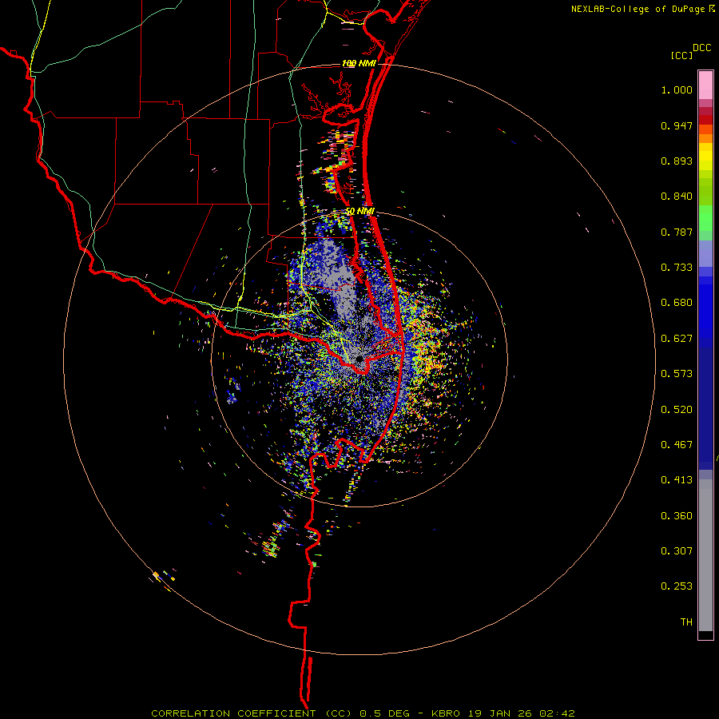Image resolution: width=719 pixels, height=719 pixels.
Task: Click the TH threshold label
Action: pyautogui.click(x=686, y=622)
